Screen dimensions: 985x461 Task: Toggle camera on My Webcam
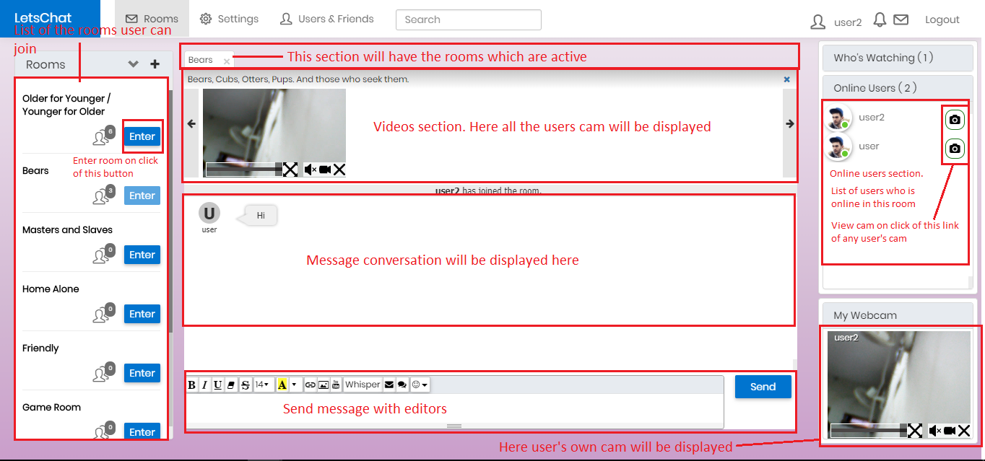pyautogui.click(x=950, y=431)
